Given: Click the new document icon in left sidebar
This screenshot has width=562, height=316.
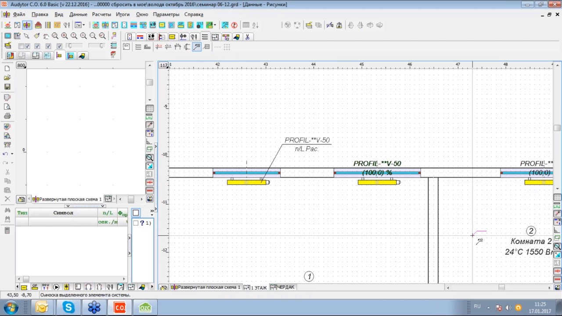Looking at the screenshot, I should pyautogui.click(x=7, y=68).
